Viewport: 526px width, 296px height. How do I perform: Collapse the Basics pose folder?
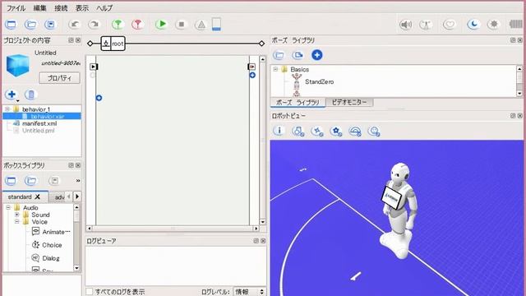click(x=275, y=69)
